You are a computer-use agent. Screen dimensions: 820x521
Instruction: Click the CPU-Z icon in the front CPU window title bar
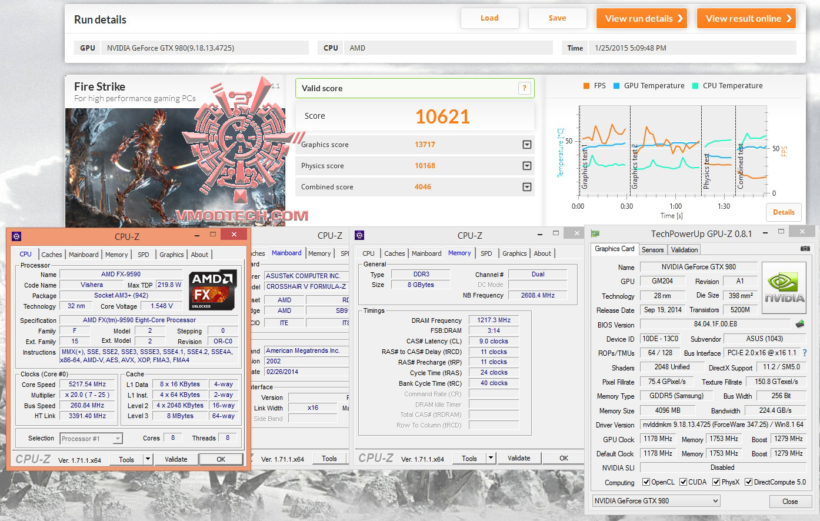tap(16, 236)
